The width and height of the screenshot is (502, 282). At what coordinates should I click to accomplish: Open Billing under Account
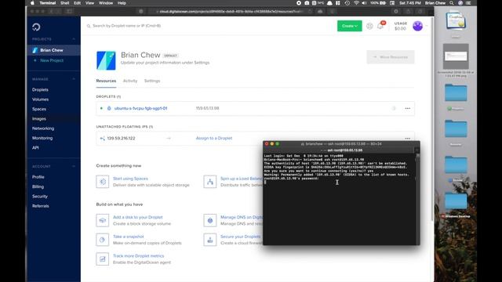pyautogui.click(x=38, y=186)
